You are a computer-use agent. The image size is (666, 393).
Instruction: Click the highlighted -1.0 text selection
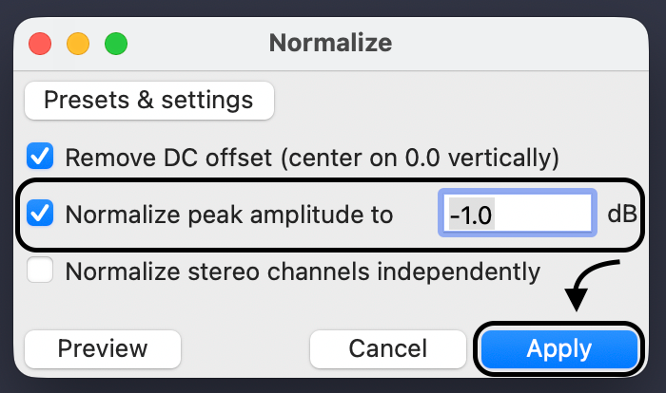pyautogui.click(x=471, y=216)
